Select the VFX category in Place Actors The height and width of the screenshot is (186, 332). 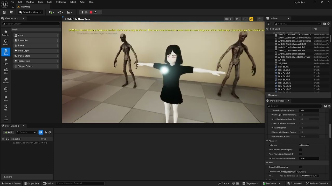6,108
